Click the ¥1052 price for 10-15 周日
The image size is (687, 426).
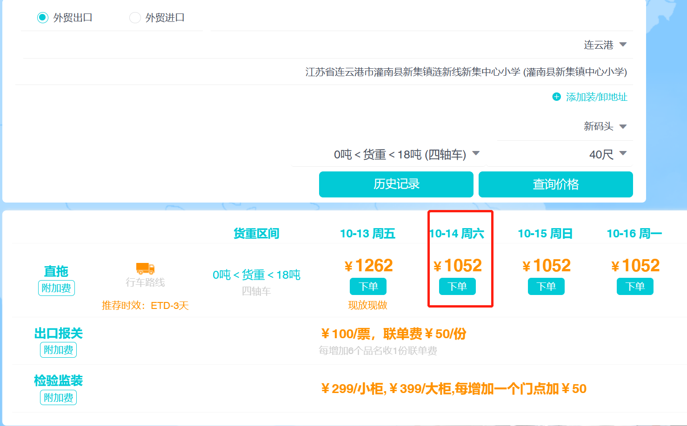point(547,266)
